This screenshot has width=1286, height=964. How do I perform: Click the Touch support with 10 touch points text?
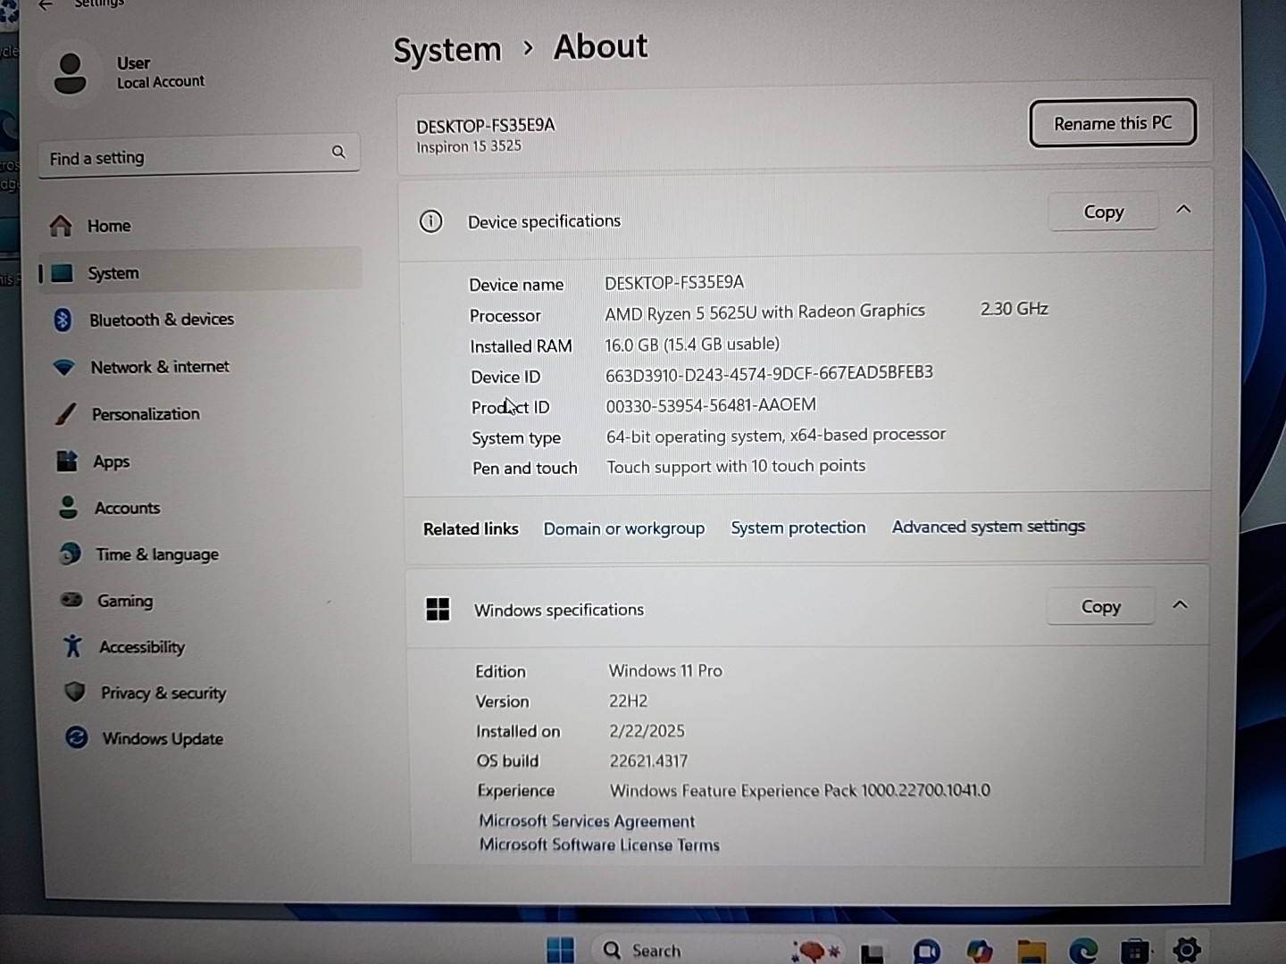736,466
